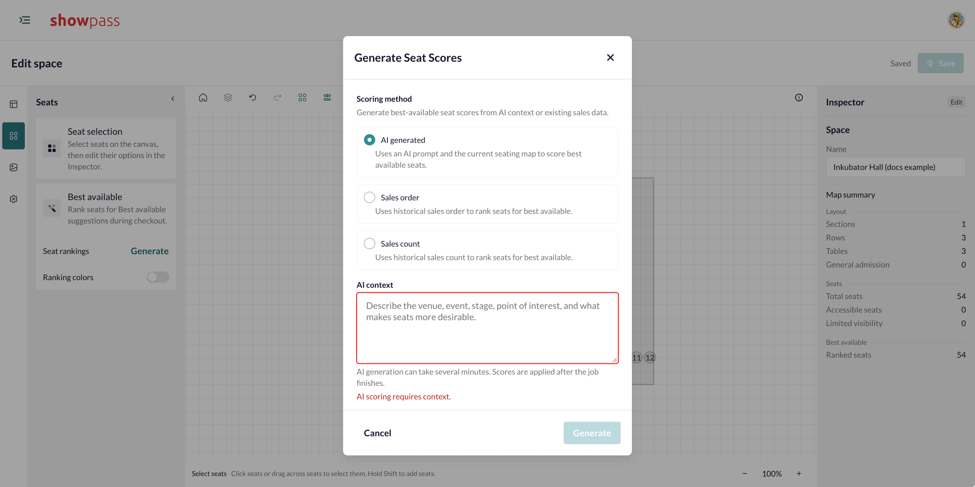Click the 'Saved' status text
This screenshot has height=487, width=975.
click(900, 63)
